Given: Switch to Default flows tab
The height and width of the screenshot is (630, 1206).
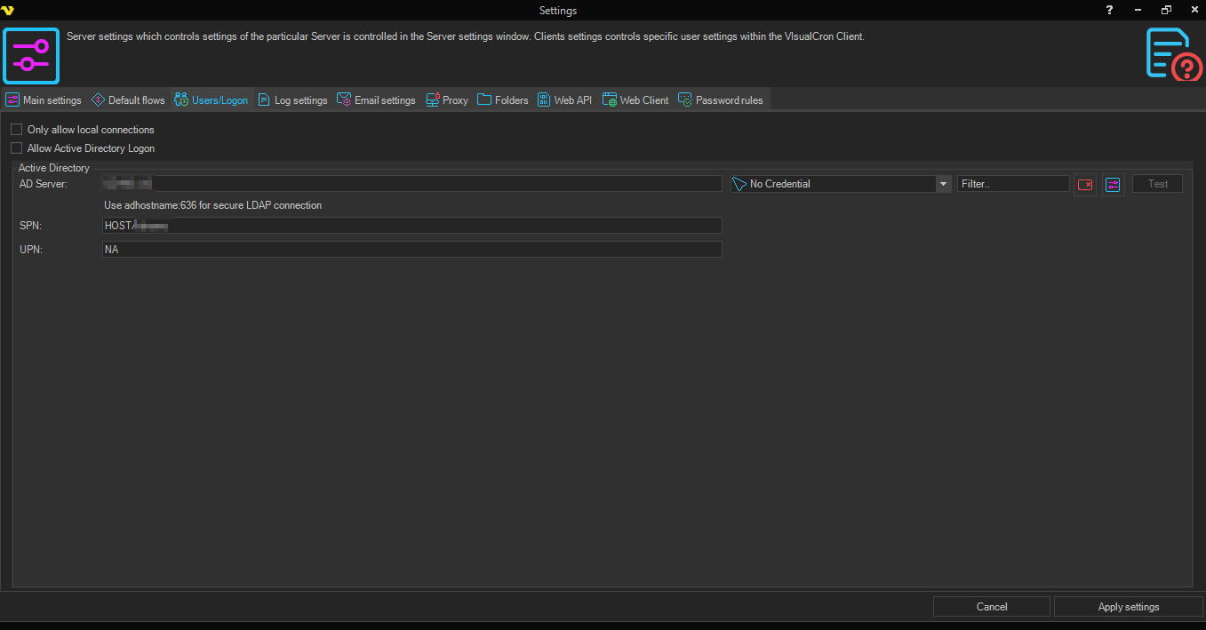Looking at the screenshot, I should [128, 100].
